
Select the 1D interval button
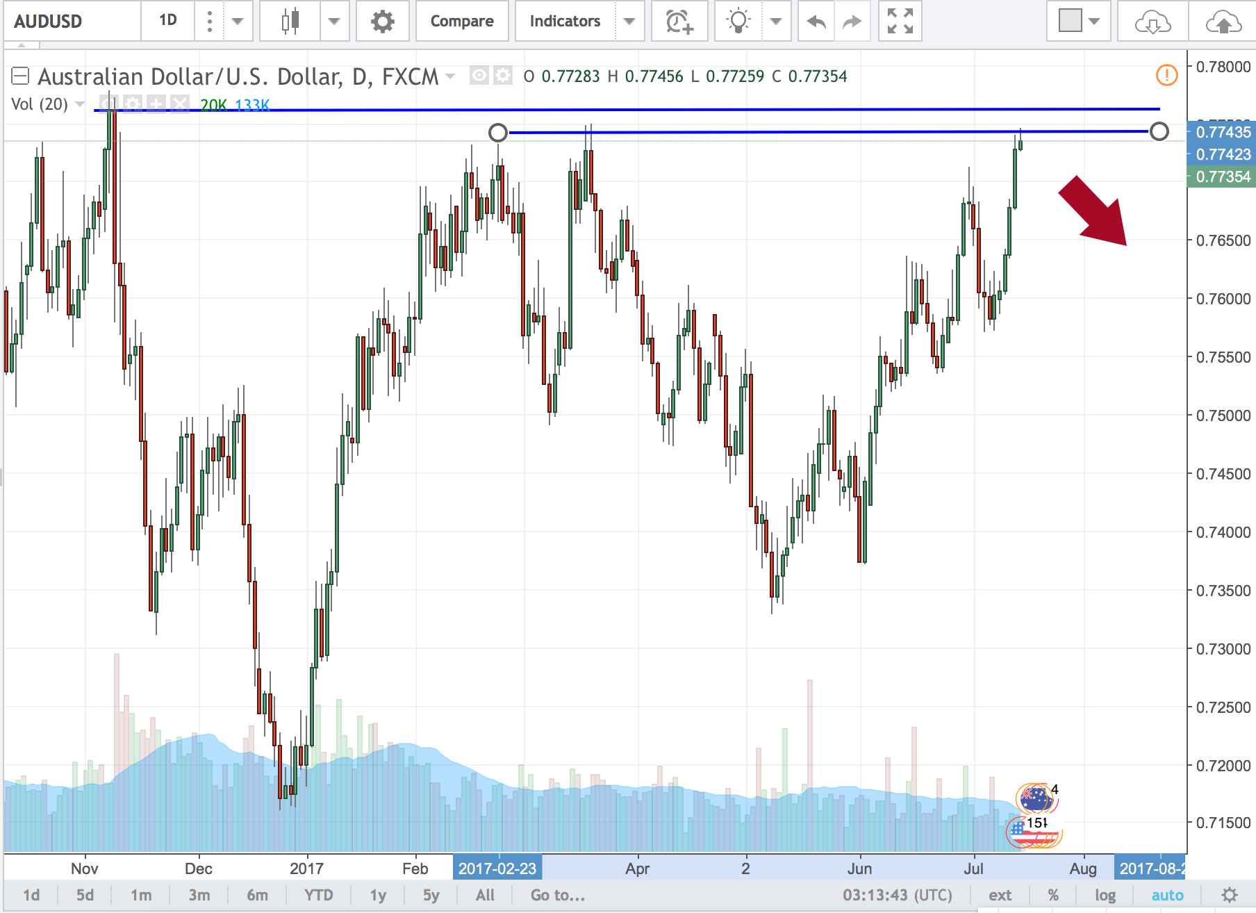(168, 21)
